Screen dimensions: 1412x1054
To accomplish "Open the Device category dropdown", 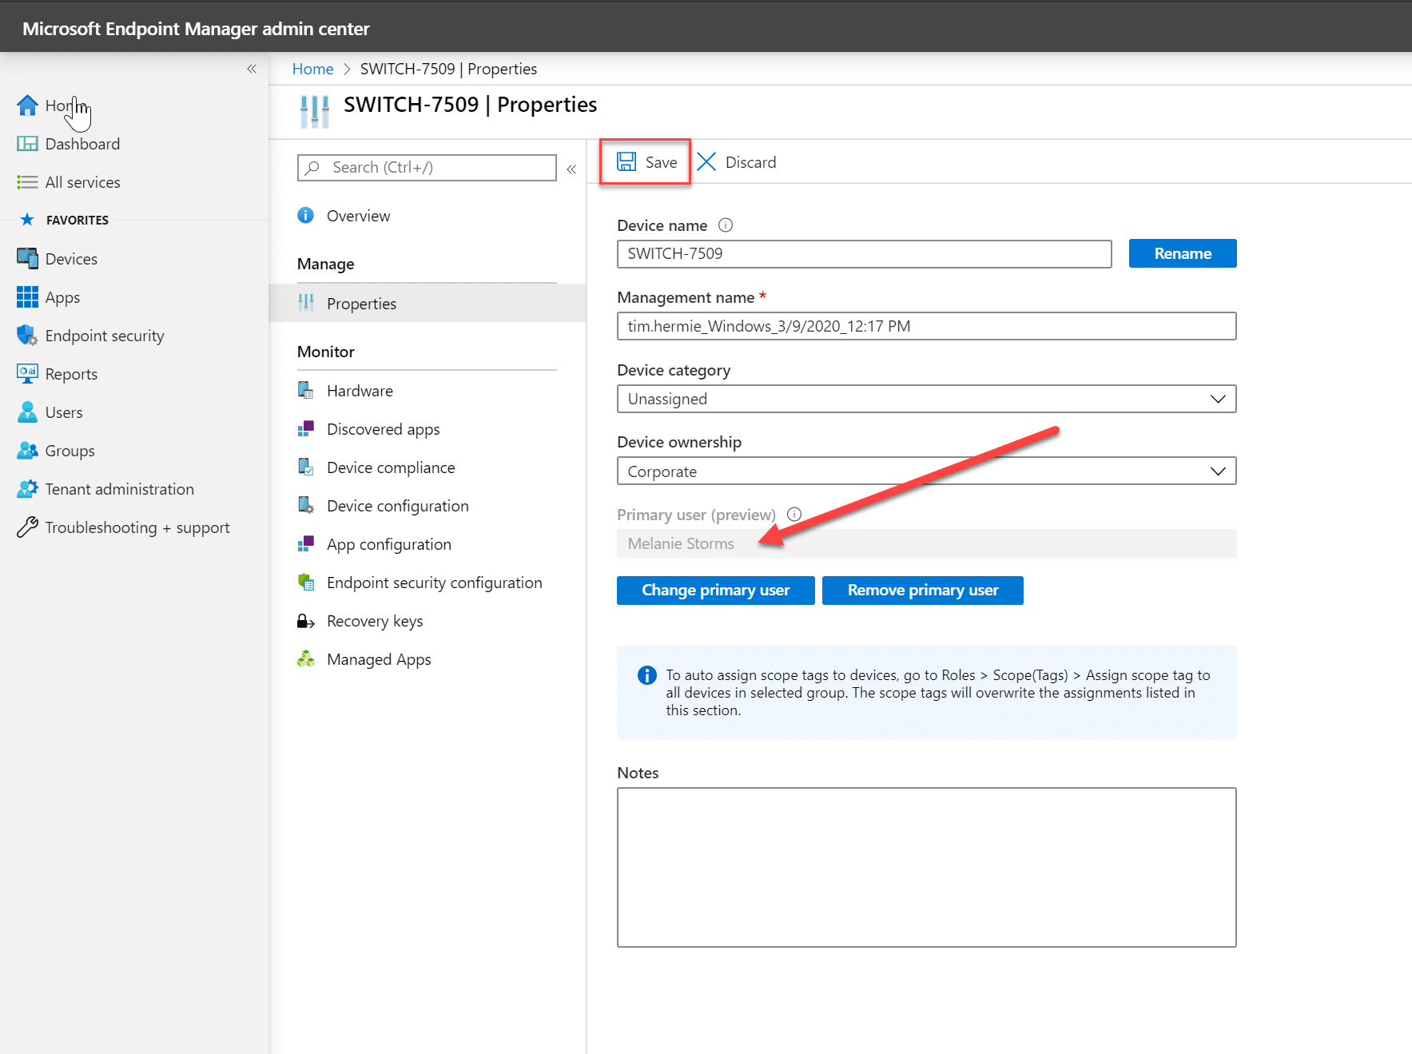I will 927,399.
